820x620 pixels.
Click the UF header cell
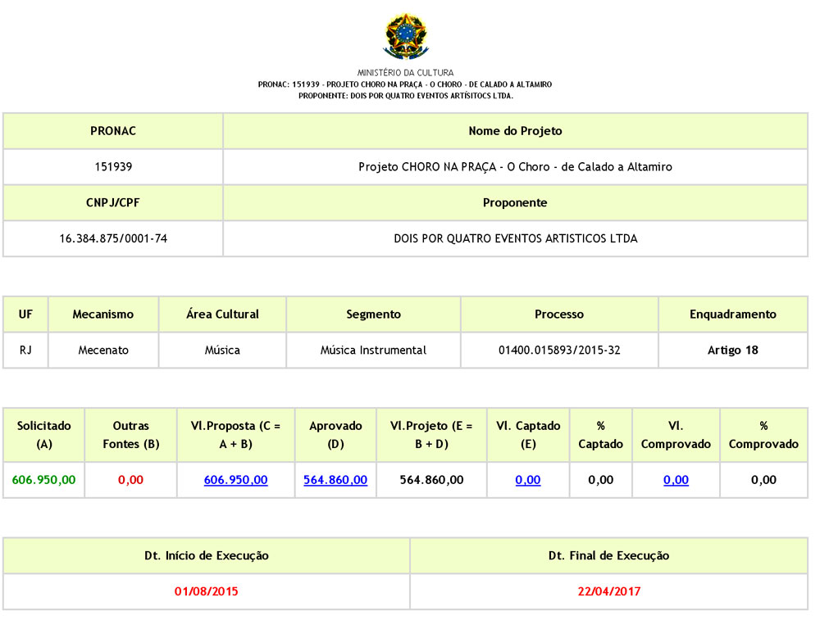[25, 315]
